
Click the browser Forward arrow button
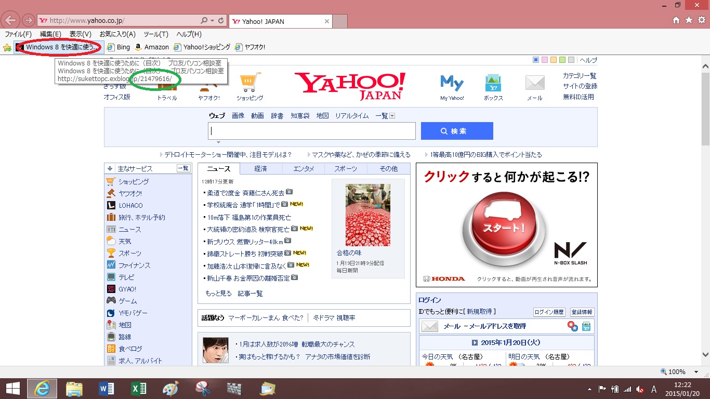29,21
